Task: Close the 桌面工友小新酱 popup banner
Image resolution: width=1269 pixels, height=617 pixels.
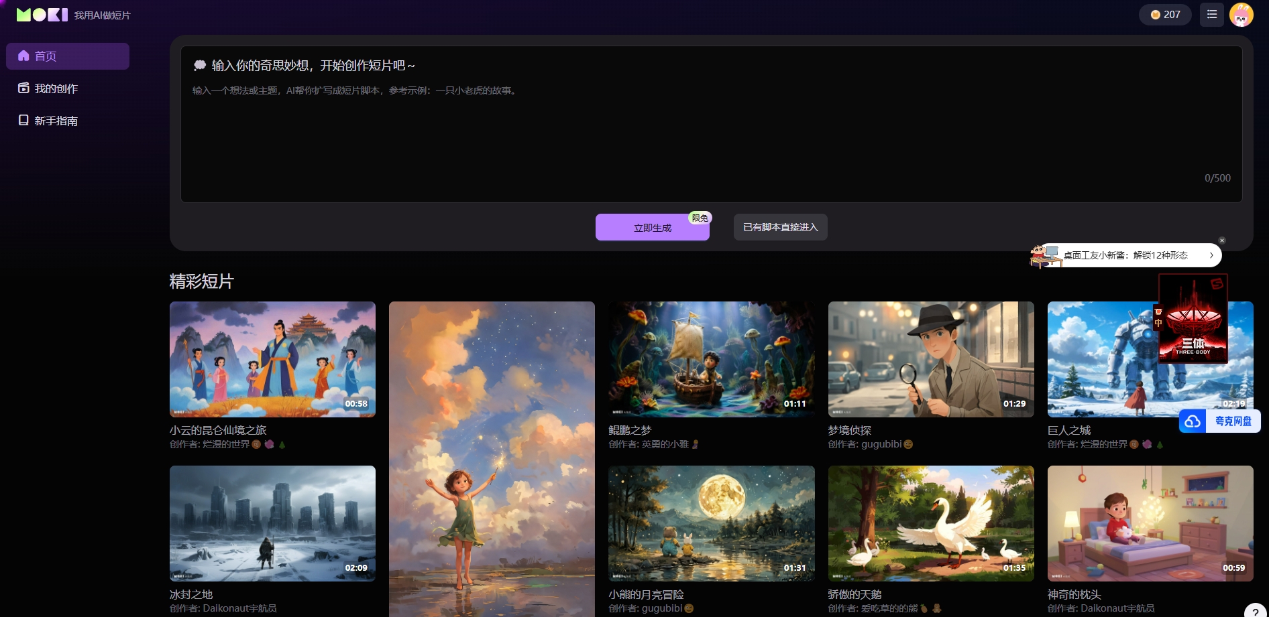Action: click(x=1222, y=241)
